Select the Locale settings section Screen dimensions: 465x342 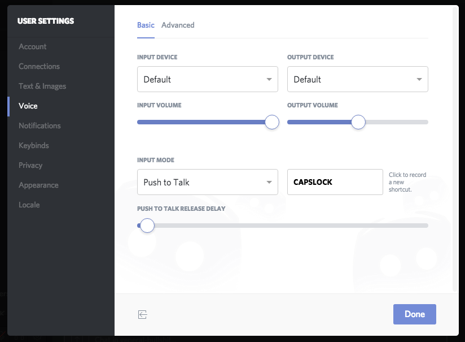pyautogui.click(x=29, y=205)
